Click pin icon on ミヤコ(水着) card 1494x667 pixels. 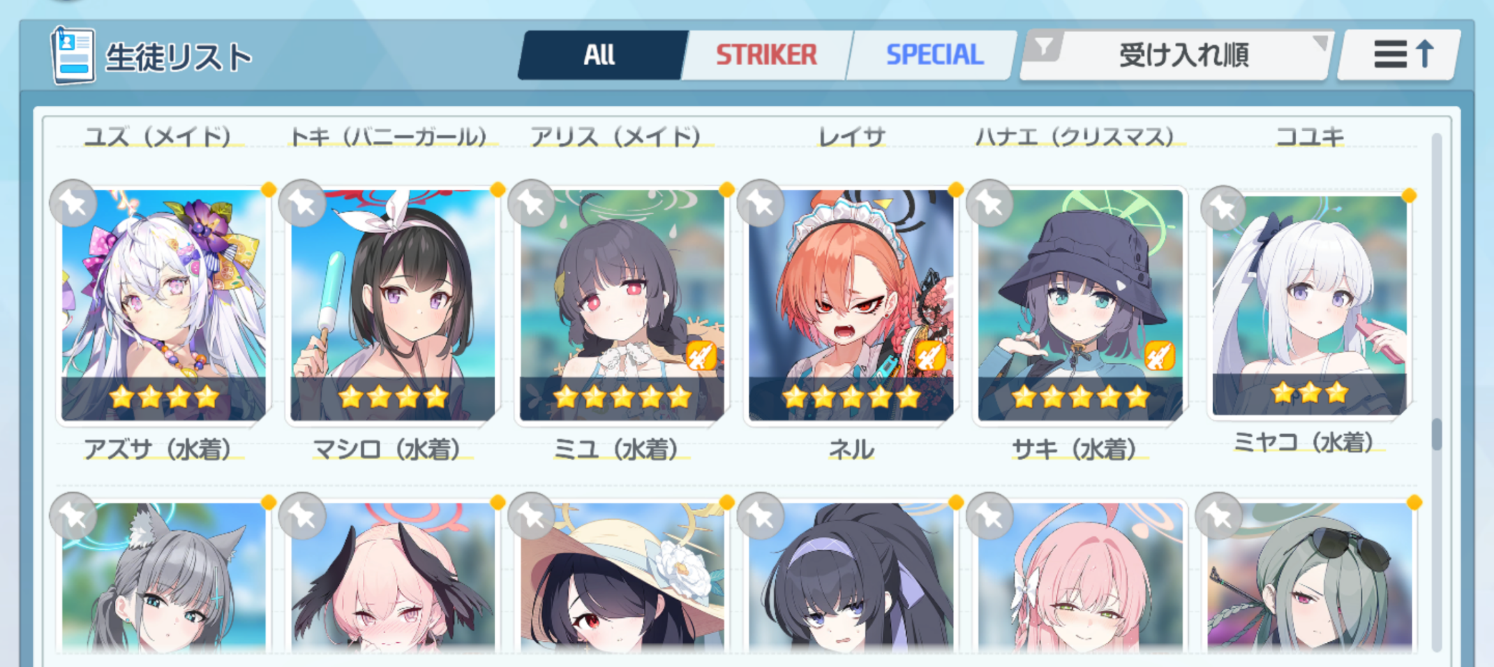coord(1223,209)
